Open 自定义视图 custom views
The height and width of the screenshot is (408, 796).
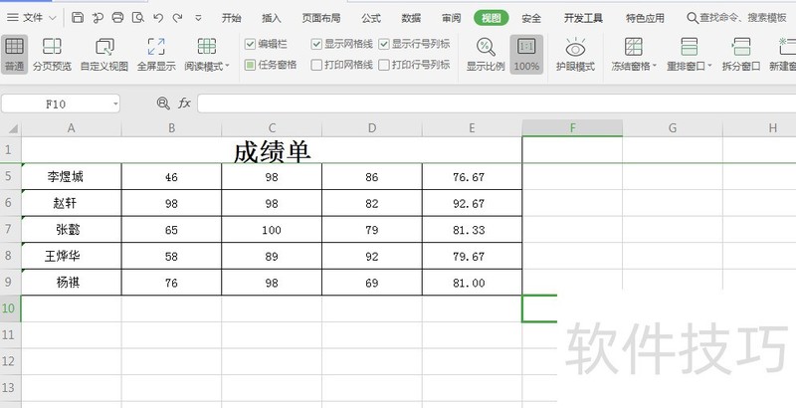(x=104, y=55)
